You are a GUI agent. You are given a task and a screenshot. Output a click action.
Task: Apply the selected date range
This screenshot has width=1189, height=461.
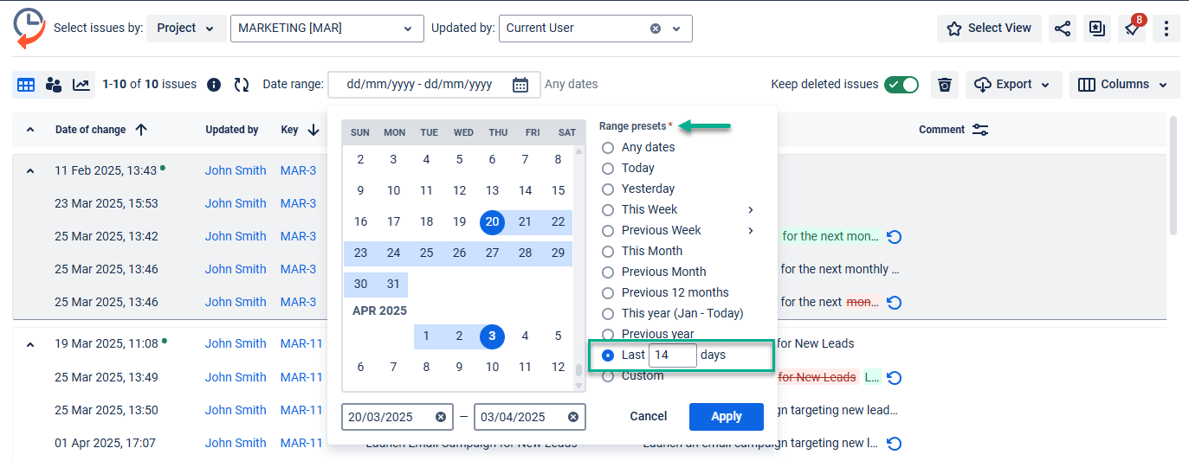tap(726, 417)
